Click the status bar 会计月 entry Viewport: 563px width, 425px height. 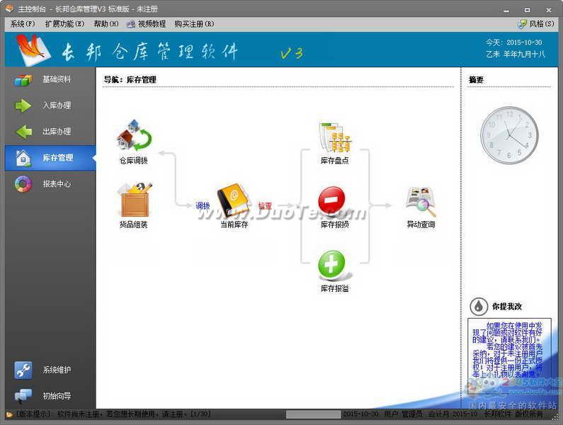(453, 414)
